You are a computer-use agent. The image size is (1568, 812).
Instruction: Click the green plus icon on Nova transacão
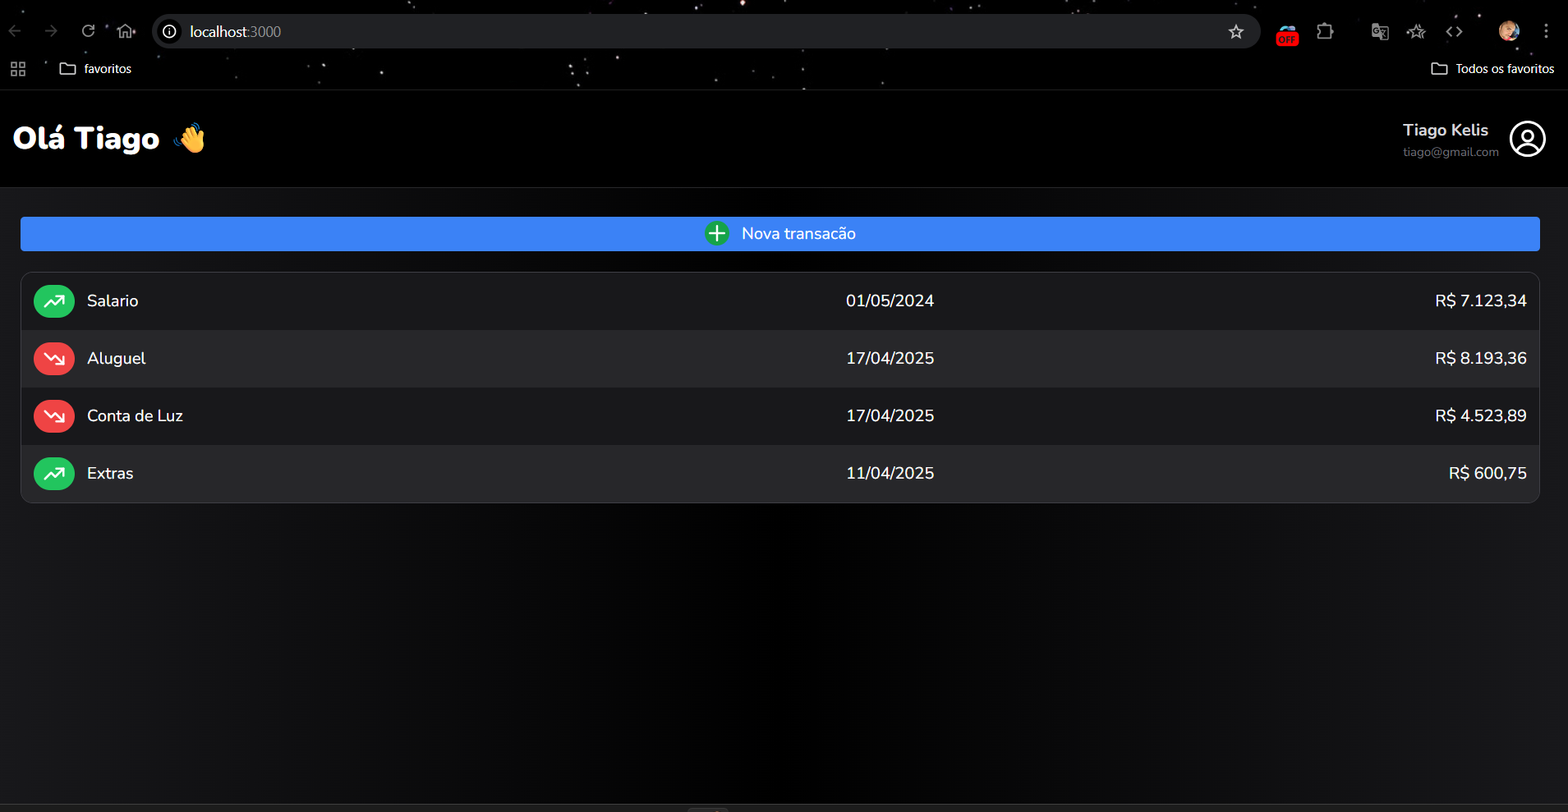point(717,234)
